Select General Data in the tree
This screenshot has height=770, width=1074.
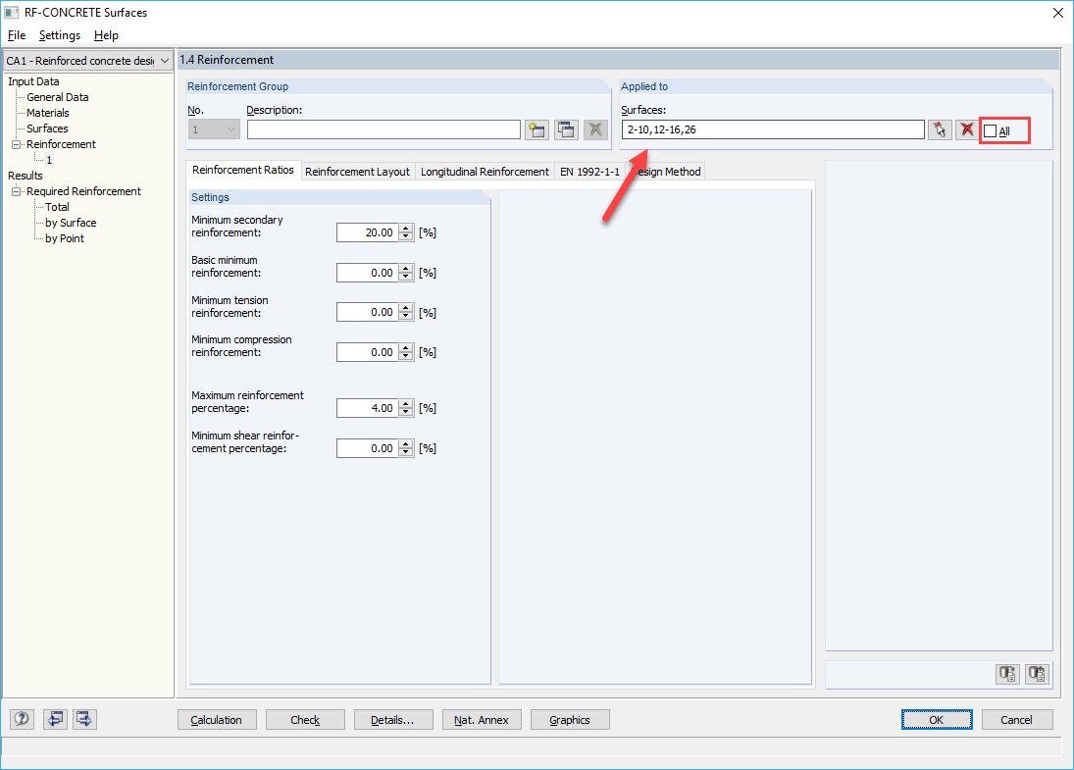(58, 97)
